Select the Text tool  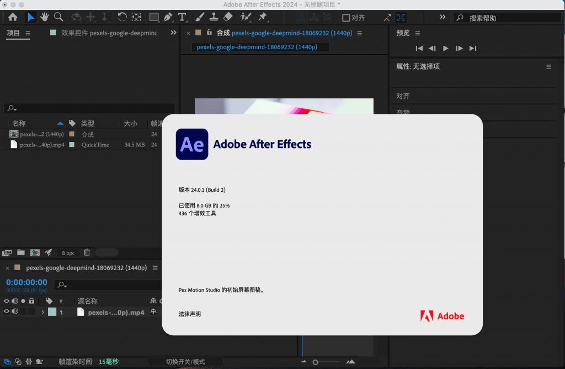[182, 17]
